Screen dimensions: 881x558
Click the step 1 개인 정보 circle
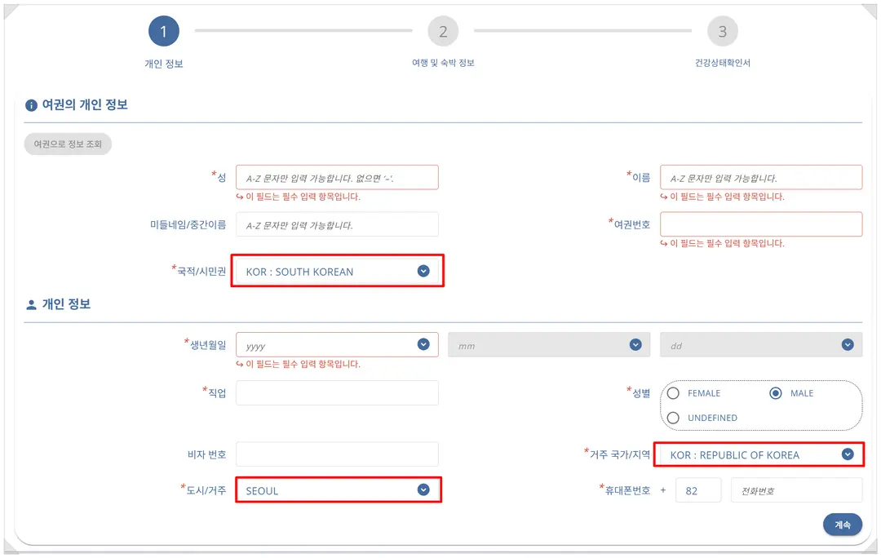(163, 31)
